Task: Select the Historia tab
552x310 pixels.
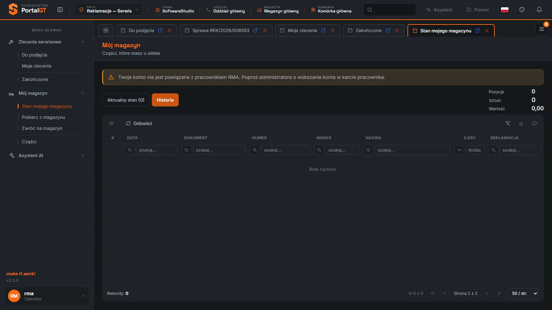Action: 165,100
